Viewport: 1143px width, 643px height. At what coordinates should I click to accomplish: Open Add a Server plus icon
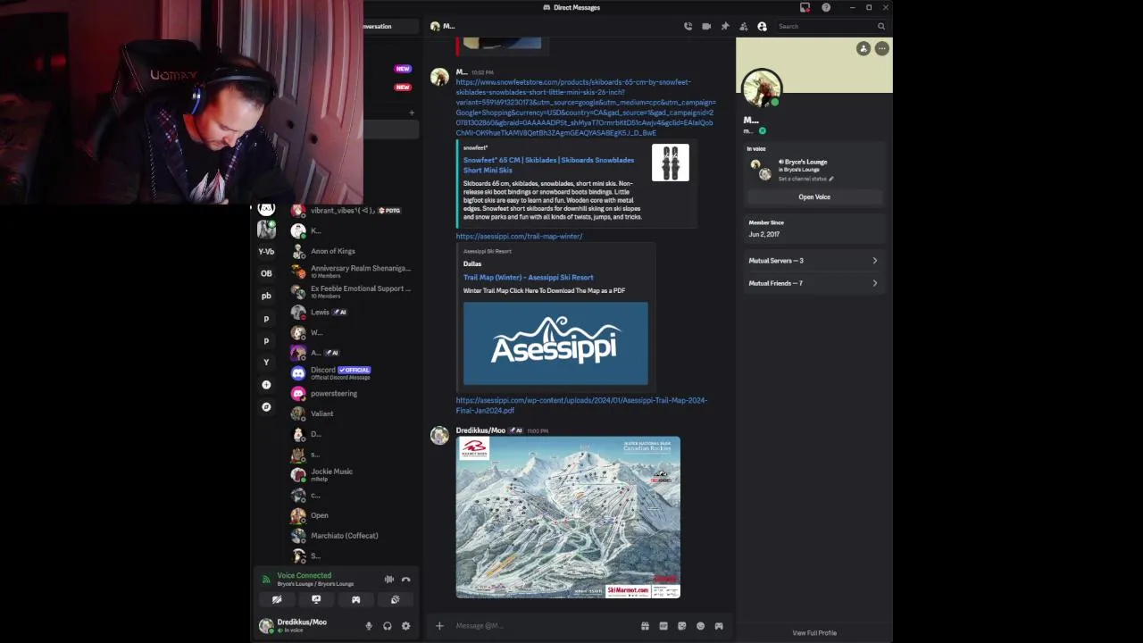(266, 385)
